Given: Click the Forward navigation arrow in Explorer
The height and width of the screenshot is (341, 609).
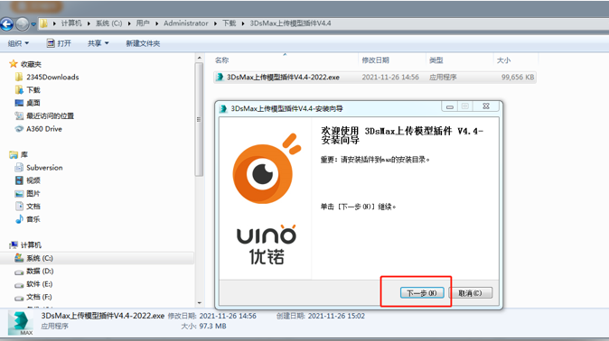Looking at the screenshot, I should click(x=23, y=24).
